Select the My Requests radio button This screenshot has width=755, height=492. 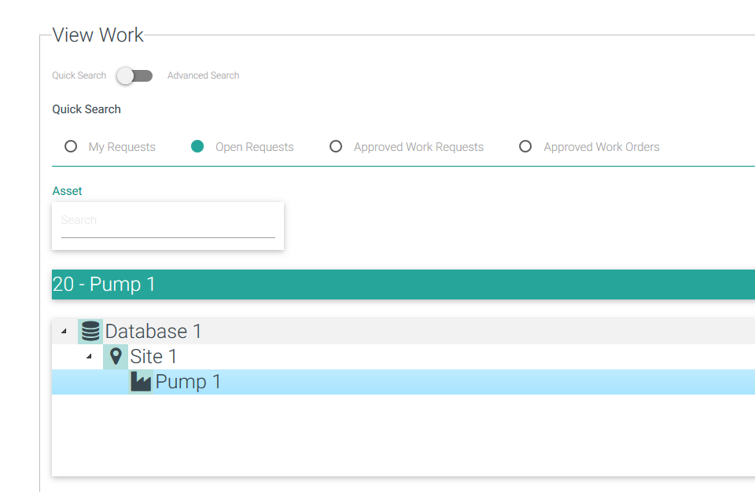click(71, 146)
